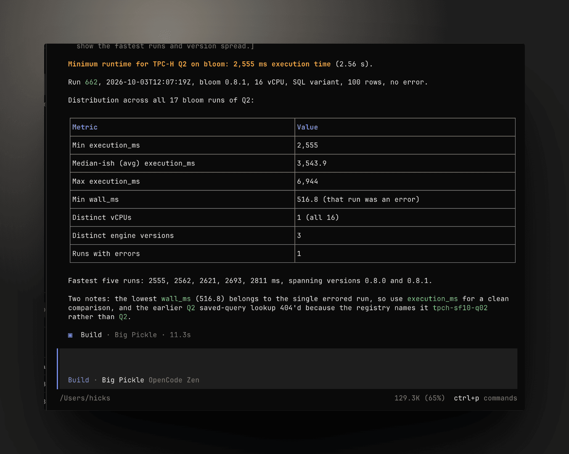This screenshot has width=569, height=454.
Task: Click the 2,555 value cell
Action: click(x=405, y=145)
